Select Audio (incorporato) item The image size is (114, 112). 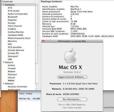coord(18,14)
